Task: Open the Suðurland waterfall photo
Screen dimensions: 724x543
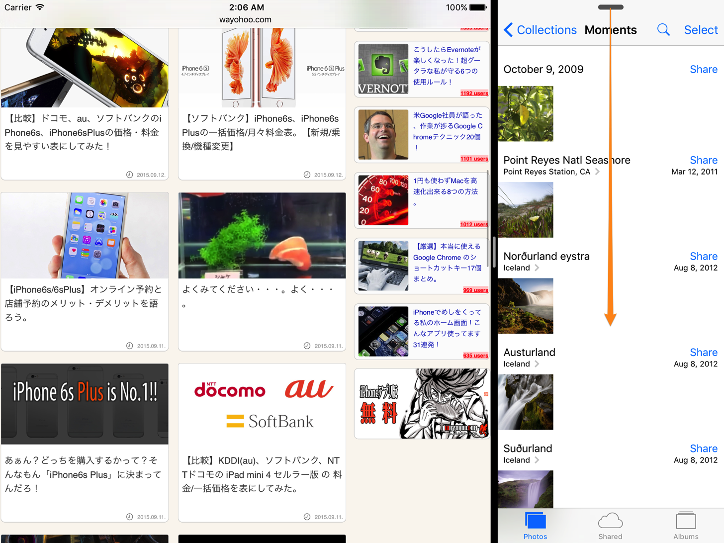Action: pos(526,489)
